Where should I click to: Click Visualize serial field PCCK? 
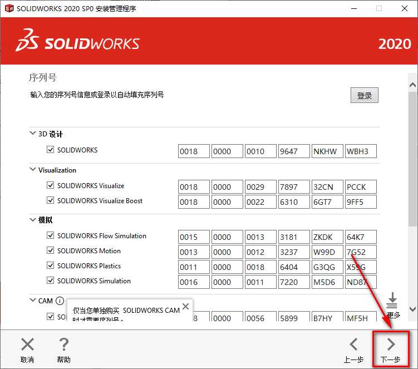(x=361, y=186)
